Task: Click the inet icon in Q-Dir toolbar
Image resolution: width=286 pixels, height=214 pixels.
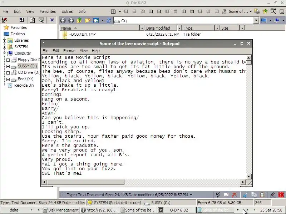Action: point(225,11)
